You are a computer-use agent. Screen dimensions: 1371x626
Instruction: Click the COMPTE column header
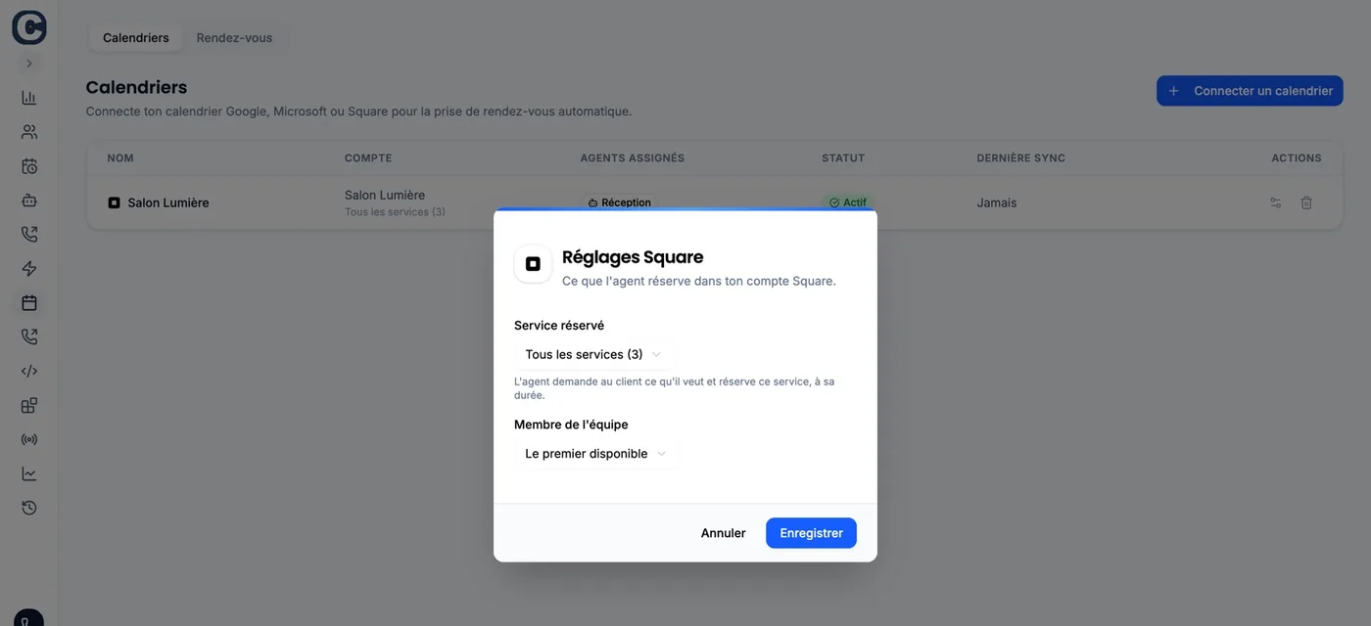pyautogui.click(x=368, y=157)
